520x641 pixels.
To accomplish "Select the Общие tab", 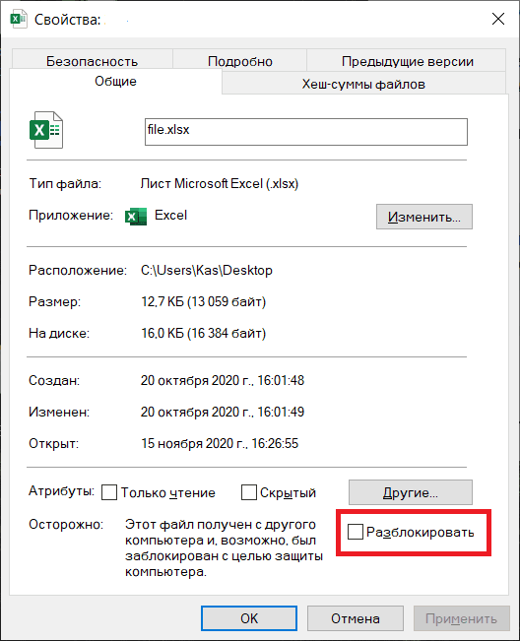I will point(115,81).
